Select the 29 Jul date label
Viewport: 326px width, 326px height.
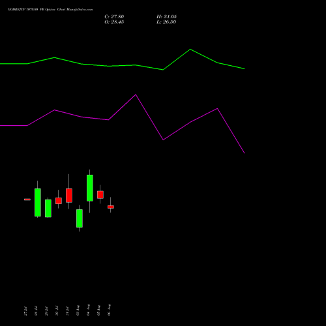tap(46, 311)
